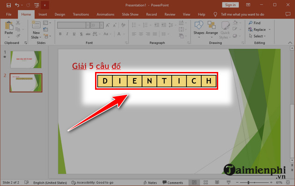Align text right
295x186 pixels.
(x=148, y=34)
